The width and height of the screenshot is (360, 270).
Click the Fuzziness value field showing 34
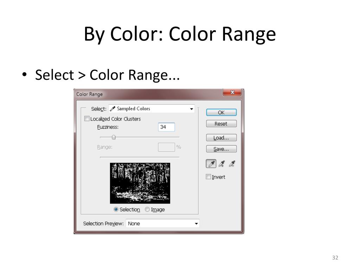[x=166, y=127]
